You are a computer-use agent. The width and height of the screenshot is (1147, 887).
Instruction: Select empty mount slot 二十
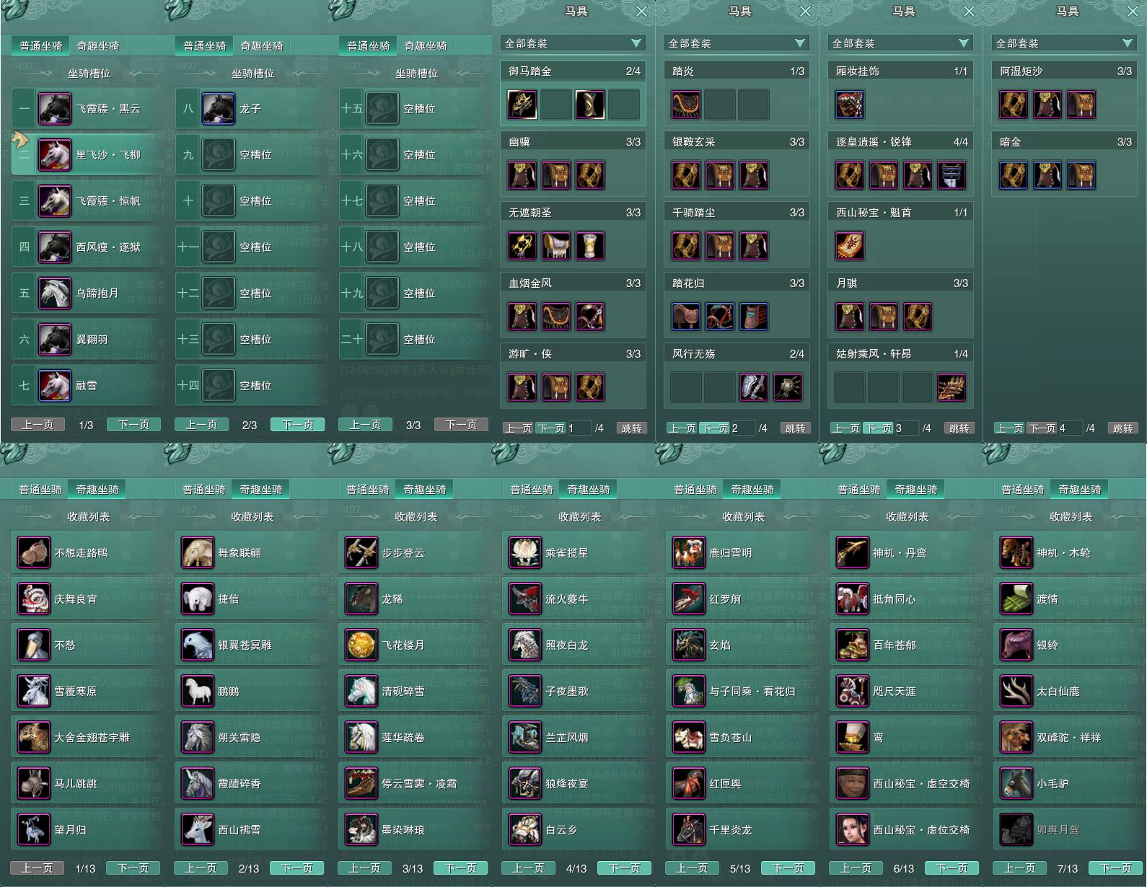click(415, 339)
